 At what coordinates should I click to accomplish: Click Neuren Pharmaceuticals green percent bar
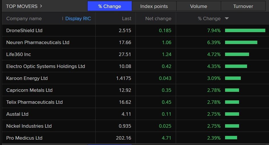click(x=241, y=42)
